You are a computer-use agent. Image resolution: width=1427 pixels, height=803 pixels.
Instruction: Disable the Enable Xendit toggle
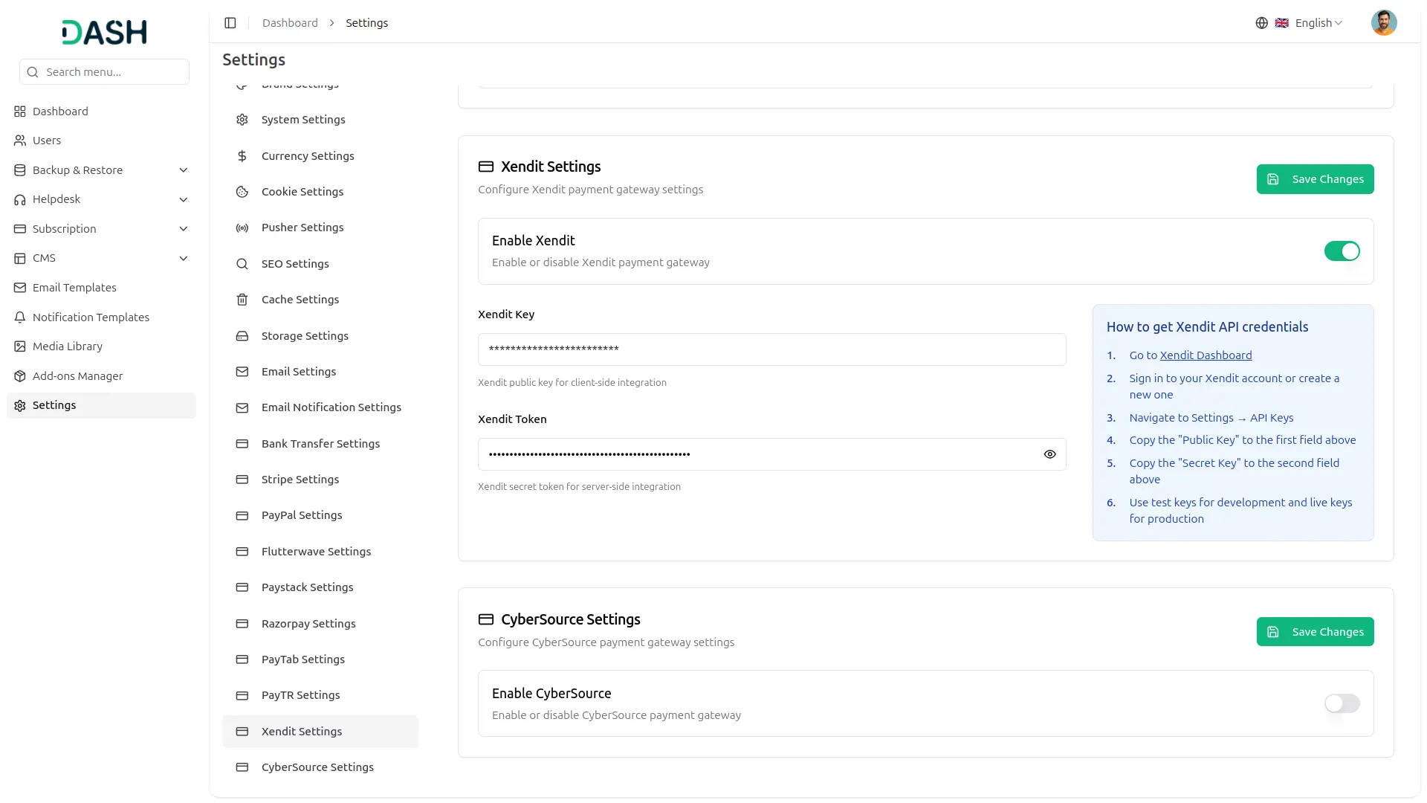click(1342, 251)
